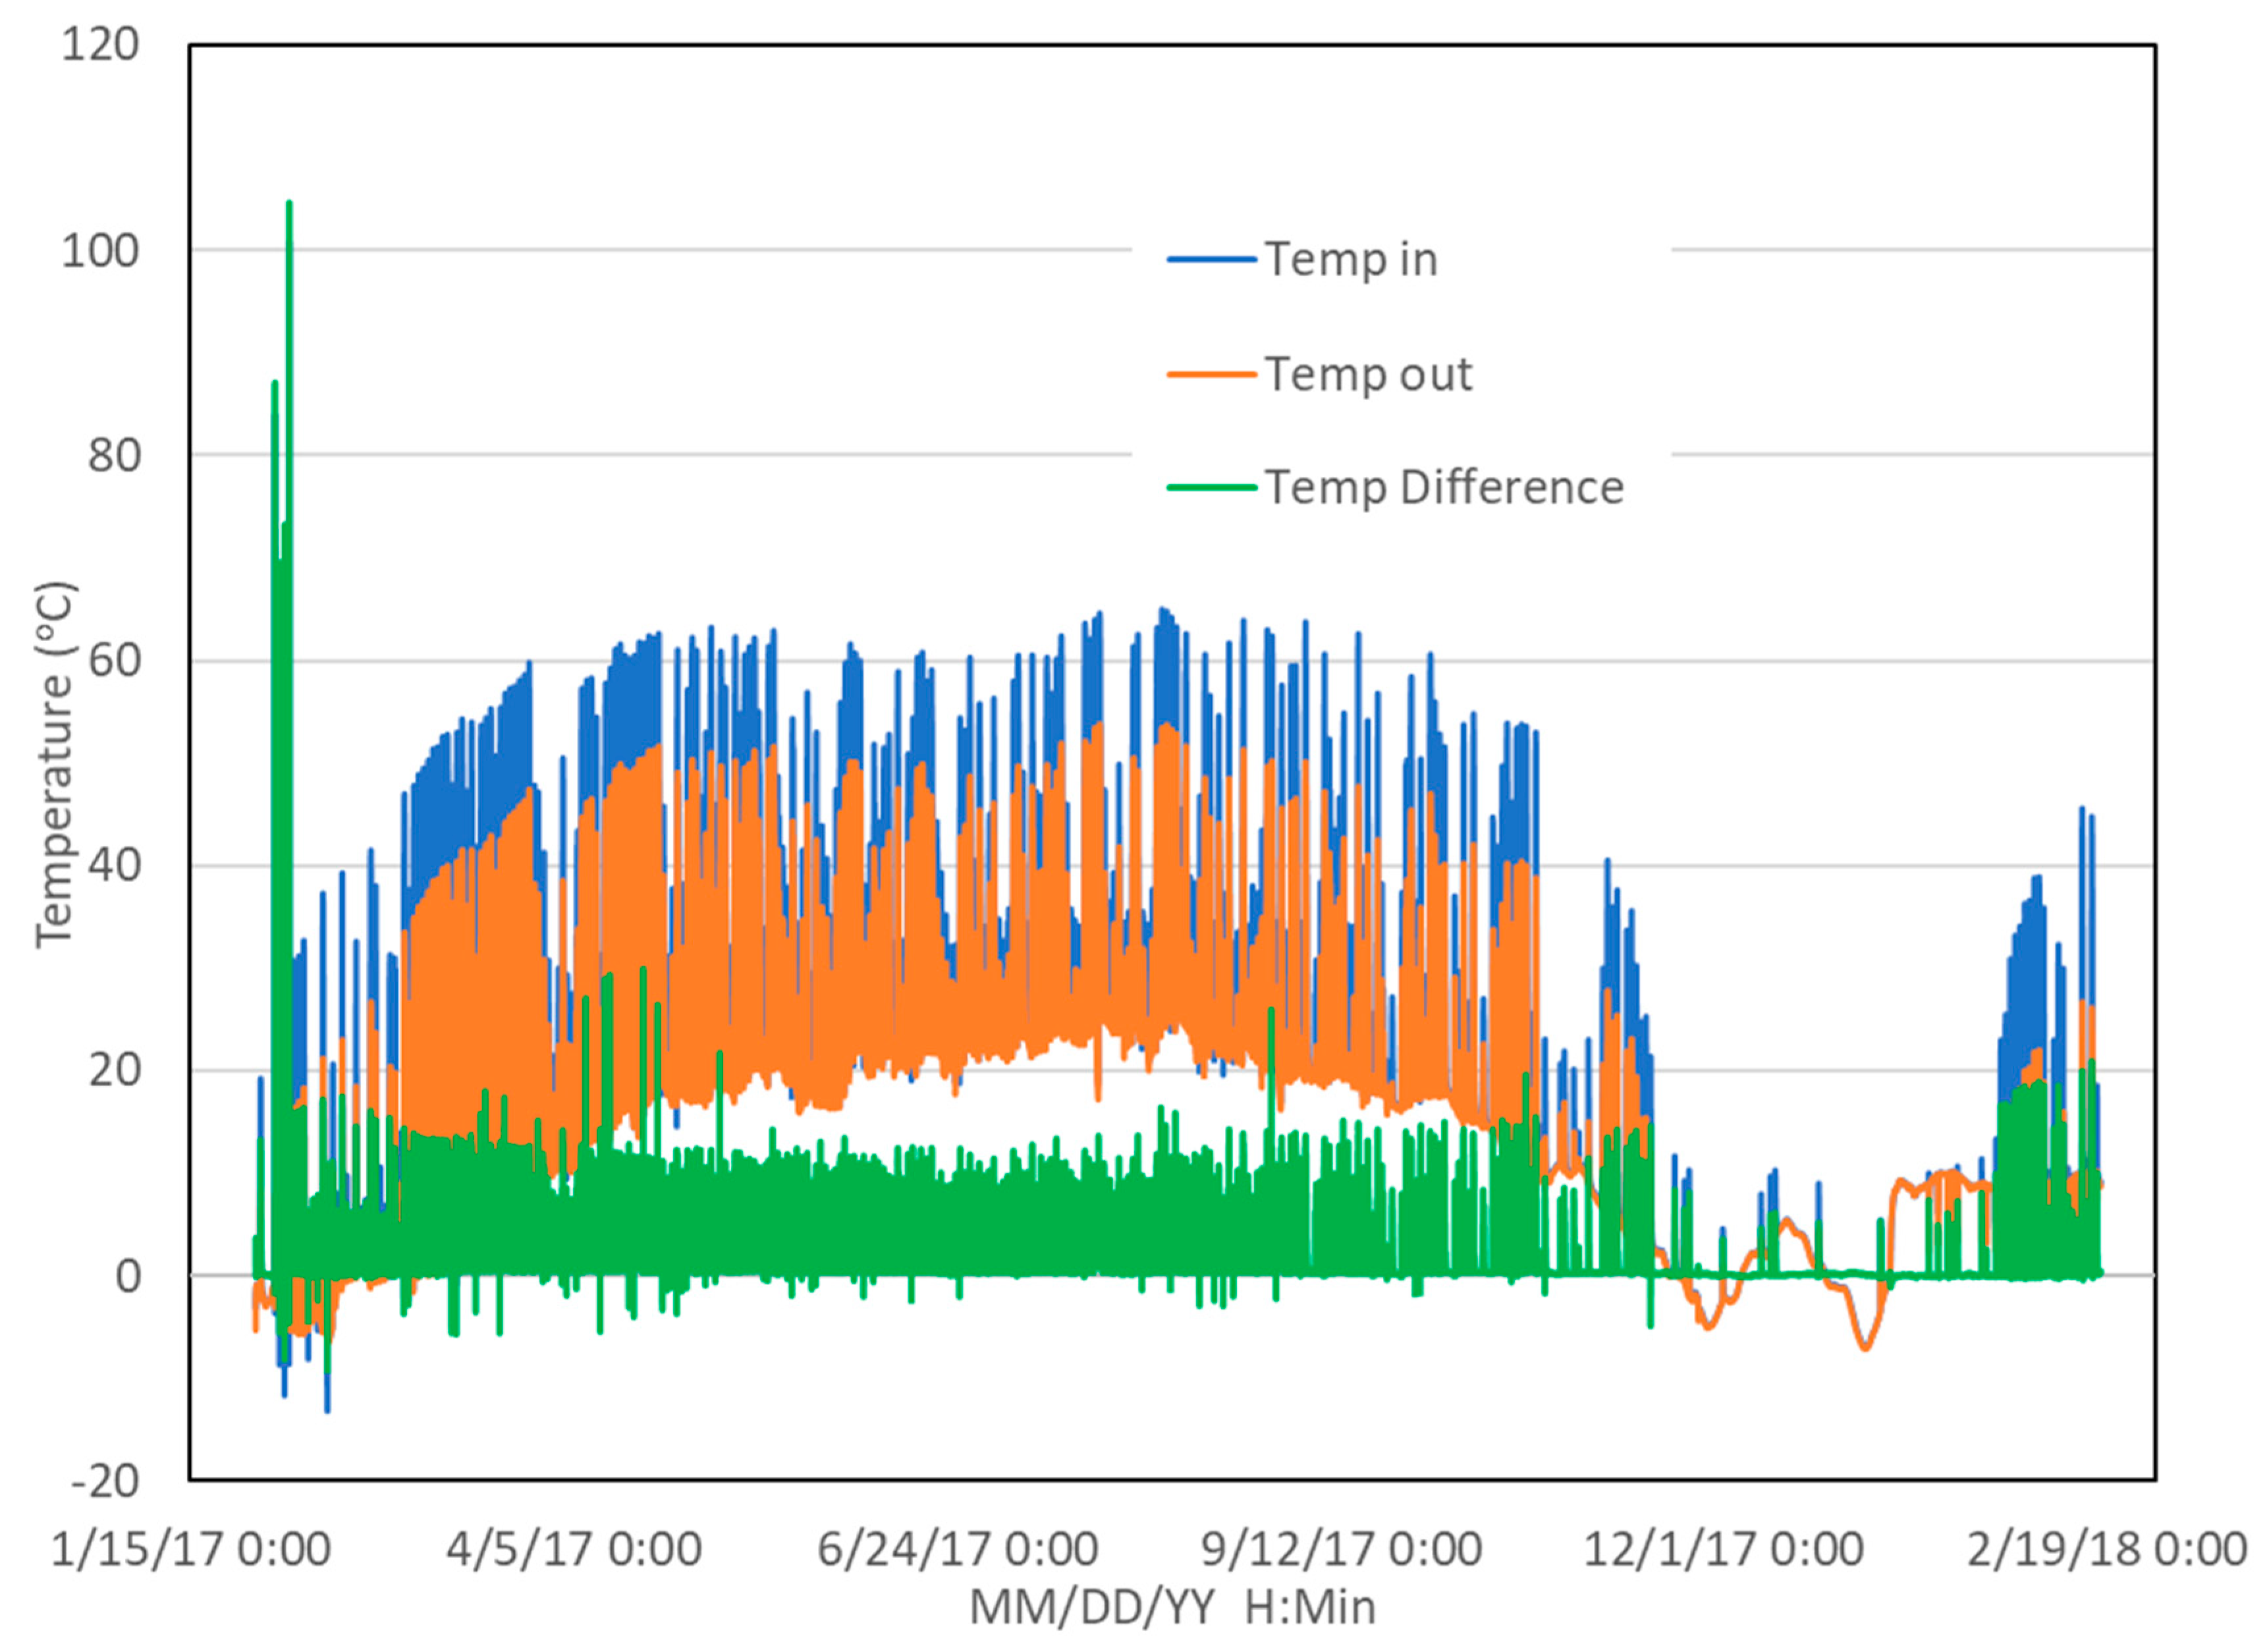
Task: Click the 100 y-axis tick label
Action: 100,250
